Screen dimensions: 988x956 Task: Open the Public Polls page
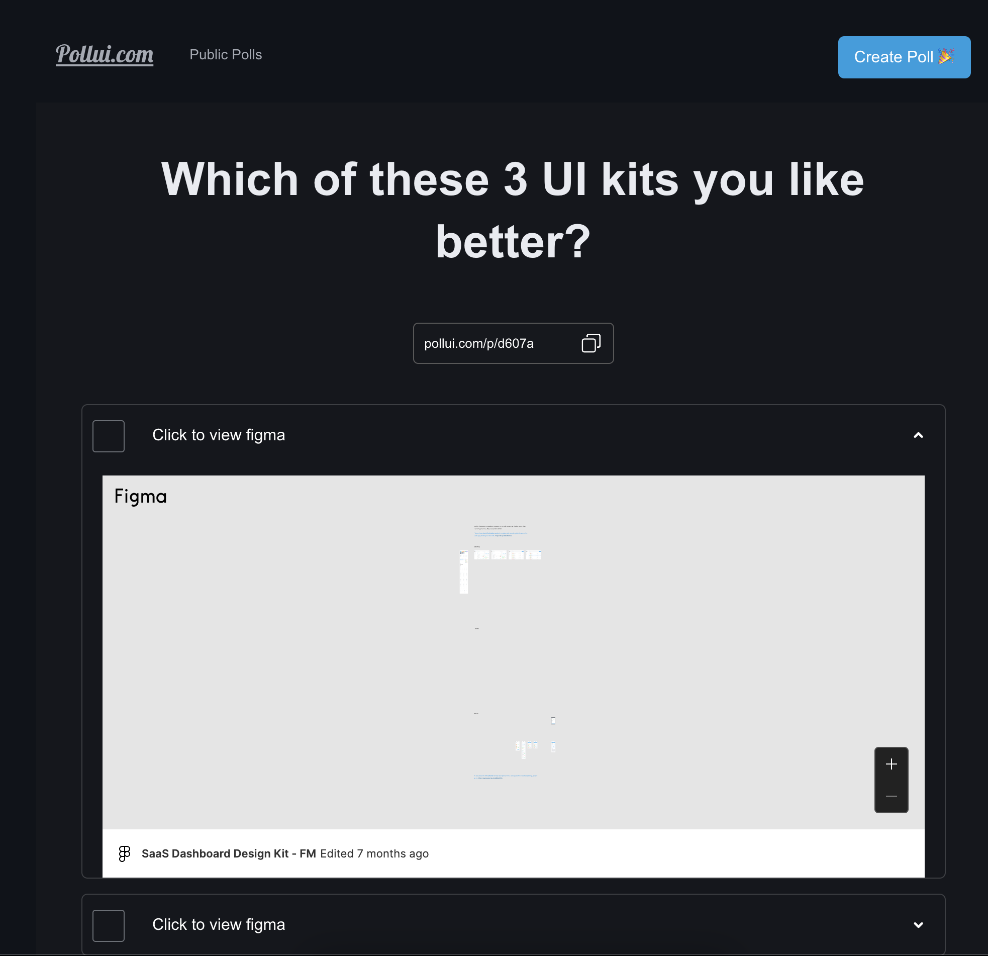(226, 54)
